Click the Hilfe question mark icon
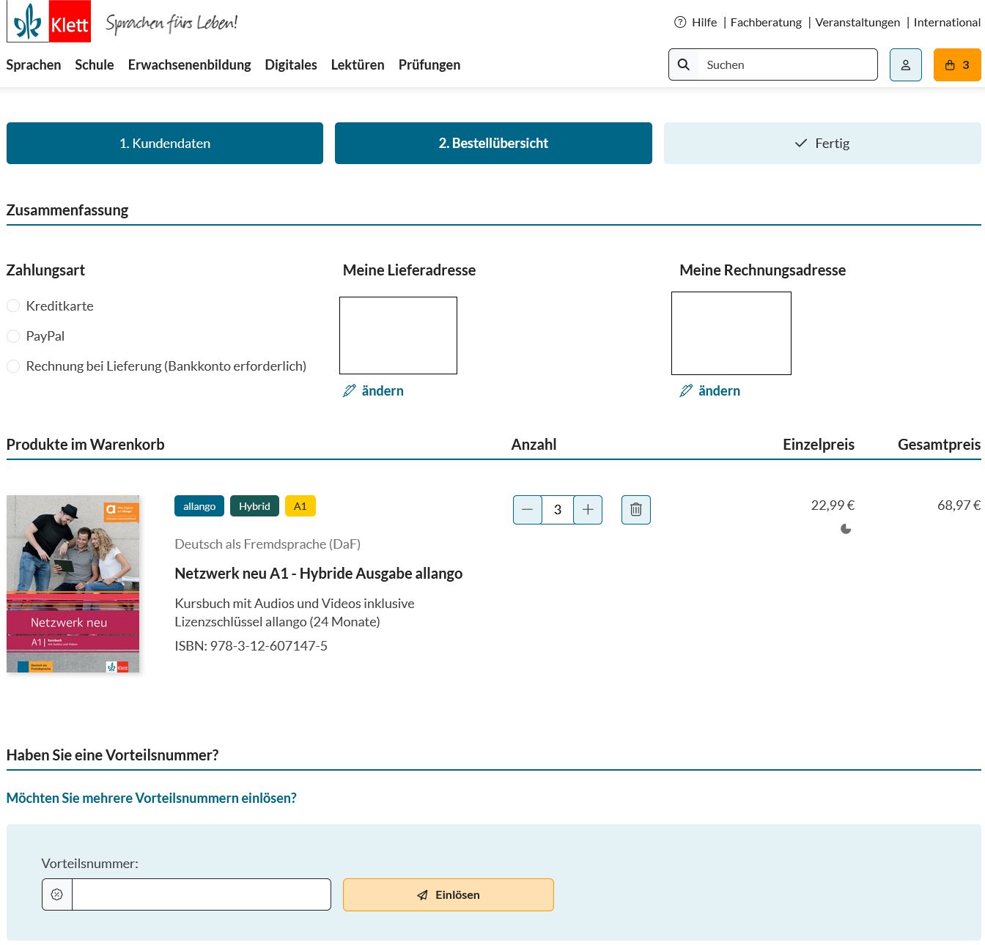 (x=679, y=22)
